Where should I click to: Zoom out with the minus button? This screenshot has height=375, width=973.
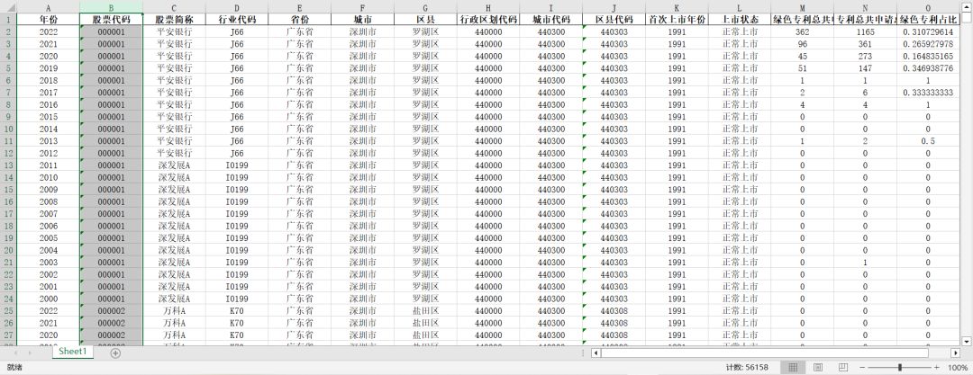click(862, 368)
